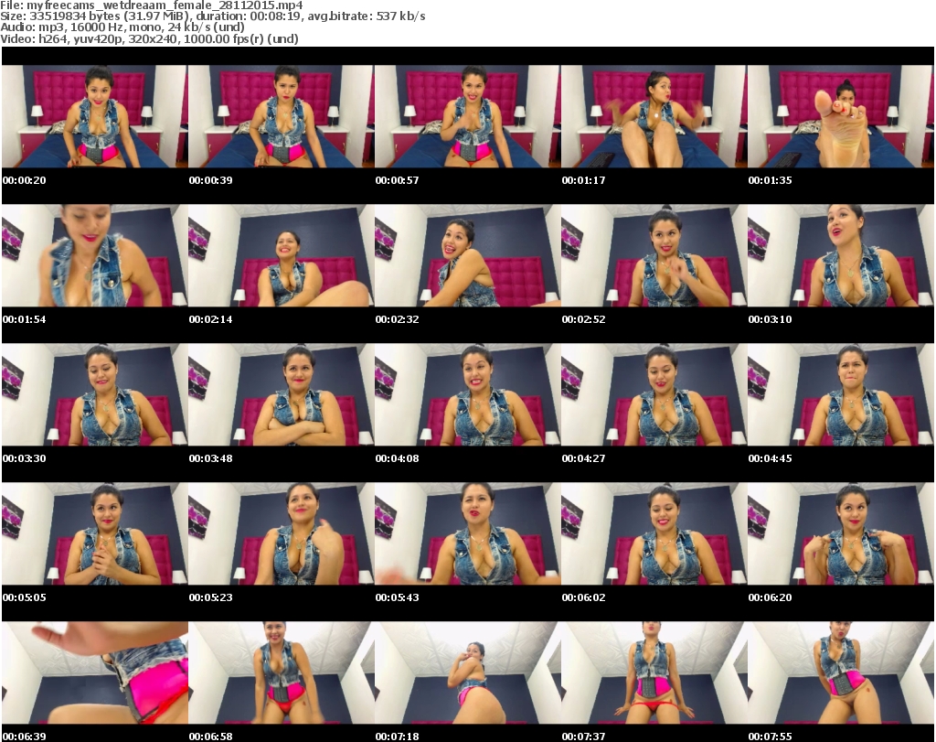The width and height of the screenshot is (936, 742).
Task: Select the thumbnail frame at 00:04:27
Action: pos(654,395)
